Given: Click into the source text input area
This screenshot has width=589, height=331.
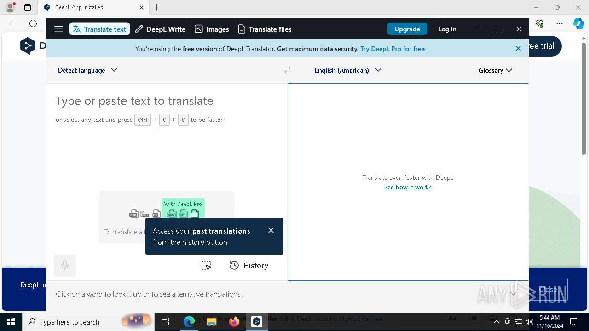Looking at the screenshot, I should (167, 138).
